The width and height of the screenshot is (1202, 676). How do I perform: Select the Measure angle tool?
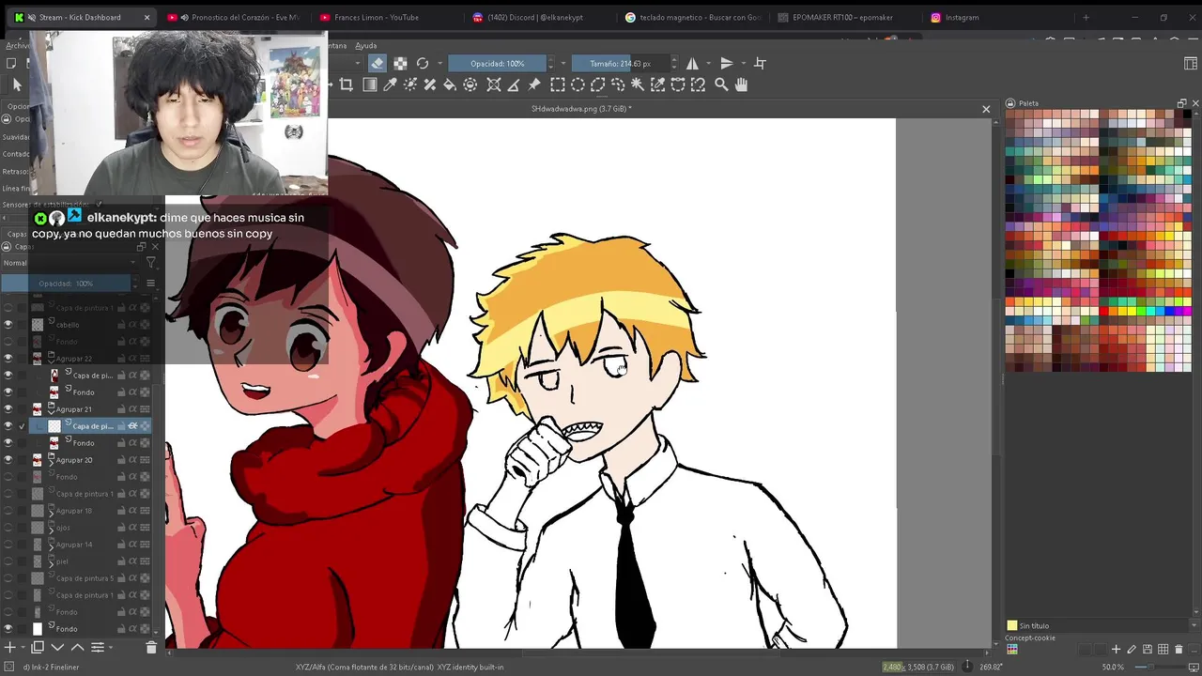(514, 84)
